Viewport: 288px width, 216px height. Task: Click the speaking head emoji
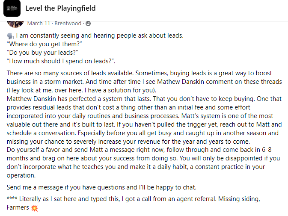point(10,36)
